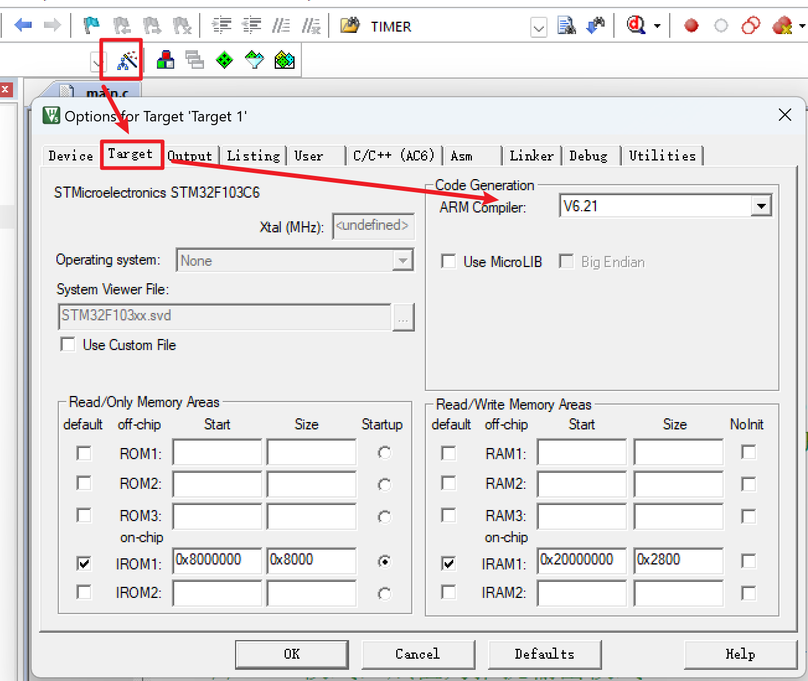
Task: Click the IROM1 Start field 0x8000000
Action: 217,560
